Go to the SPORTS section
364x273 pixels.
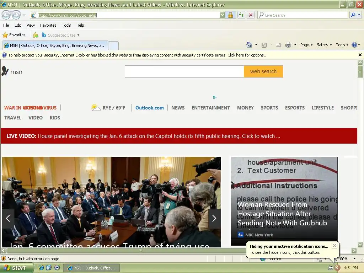[269, 108]
